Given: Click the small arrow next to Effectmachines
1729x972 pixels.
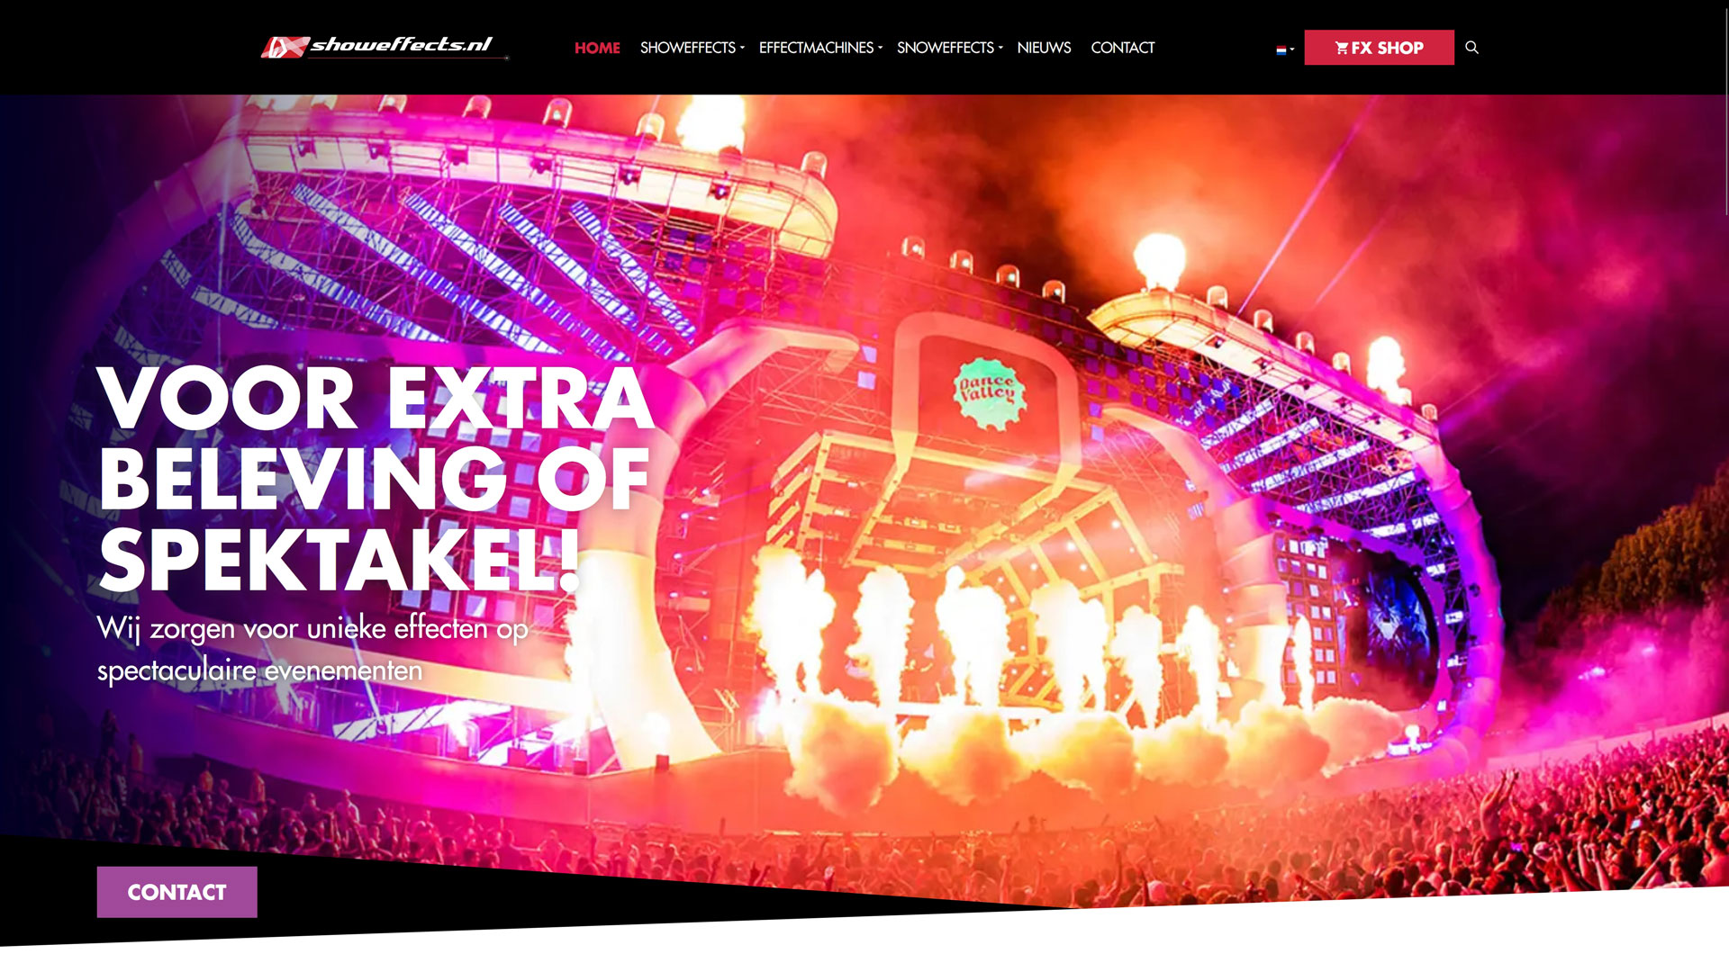Looking at the screenshot, I should pyautogui.click(x=880, y=49).
